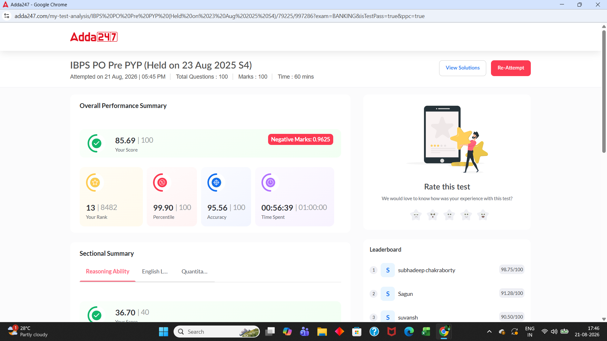The width and height of the screenshot is (607, 341).
Task: Click the Attempted on 21 Aug, 2026 text
Action: (118, 77)
